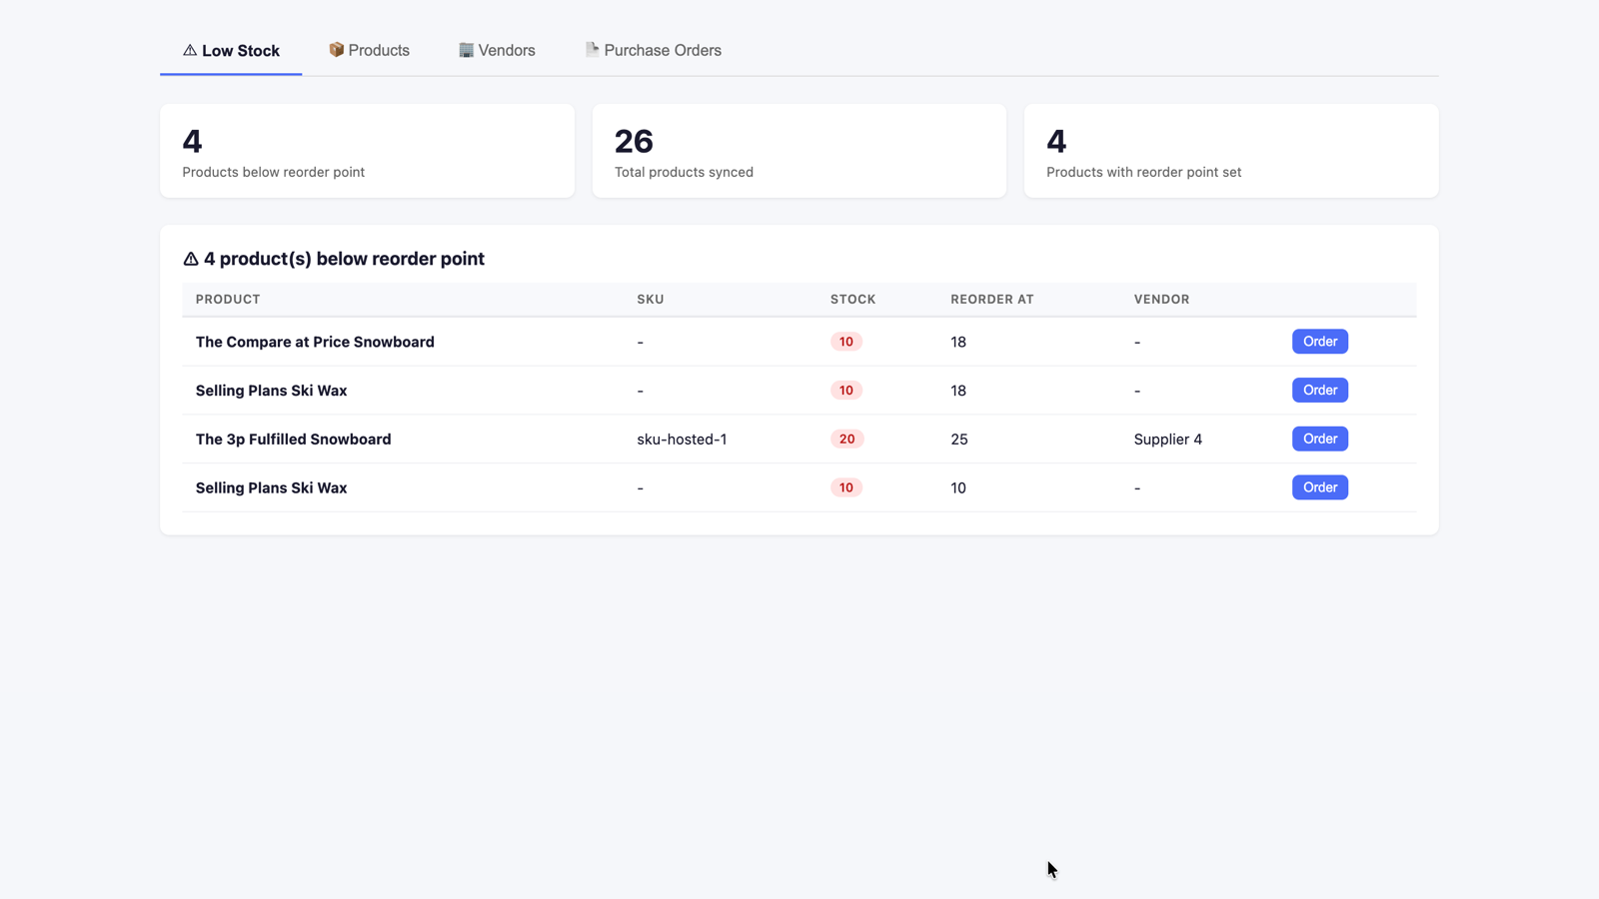Image resolution: width=1599 pixels, height=899 pixels.
Task: Switch to the Vendors tab
Action: (497, 50)
